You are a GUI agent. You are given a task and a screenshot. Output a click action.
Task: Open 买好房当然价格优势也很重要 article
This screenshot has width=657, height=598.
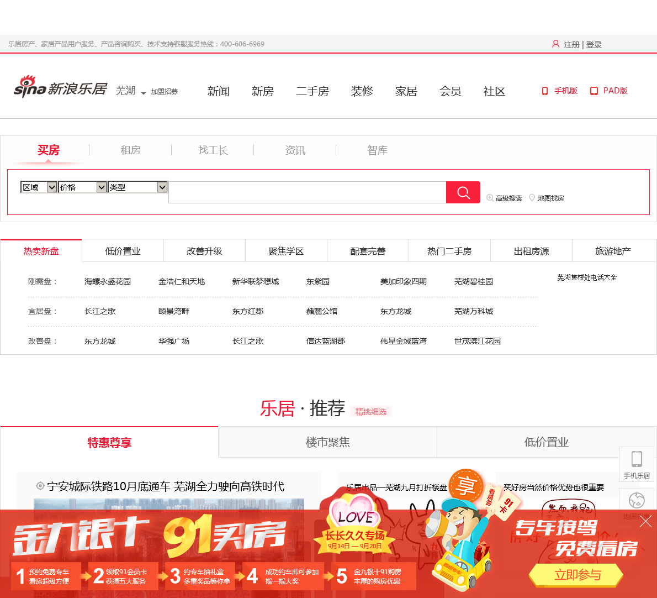pyautogui.click(x=554, y=487)
